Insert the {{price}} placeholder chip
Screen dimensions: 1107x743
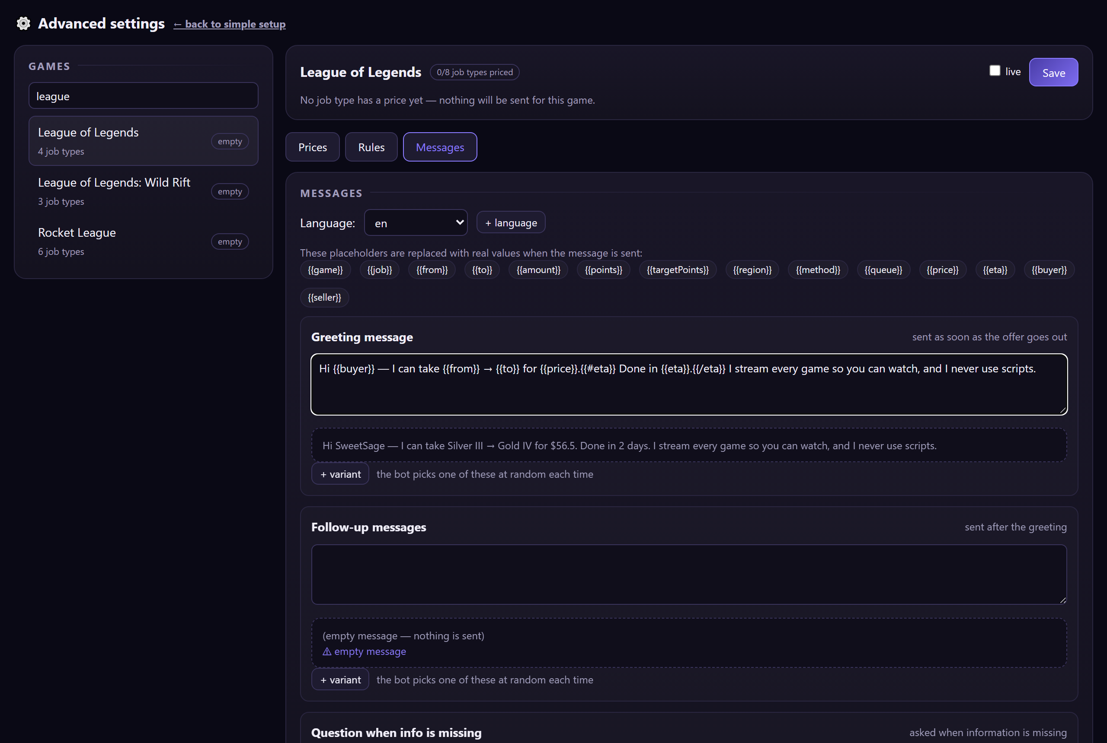point(942,270)
